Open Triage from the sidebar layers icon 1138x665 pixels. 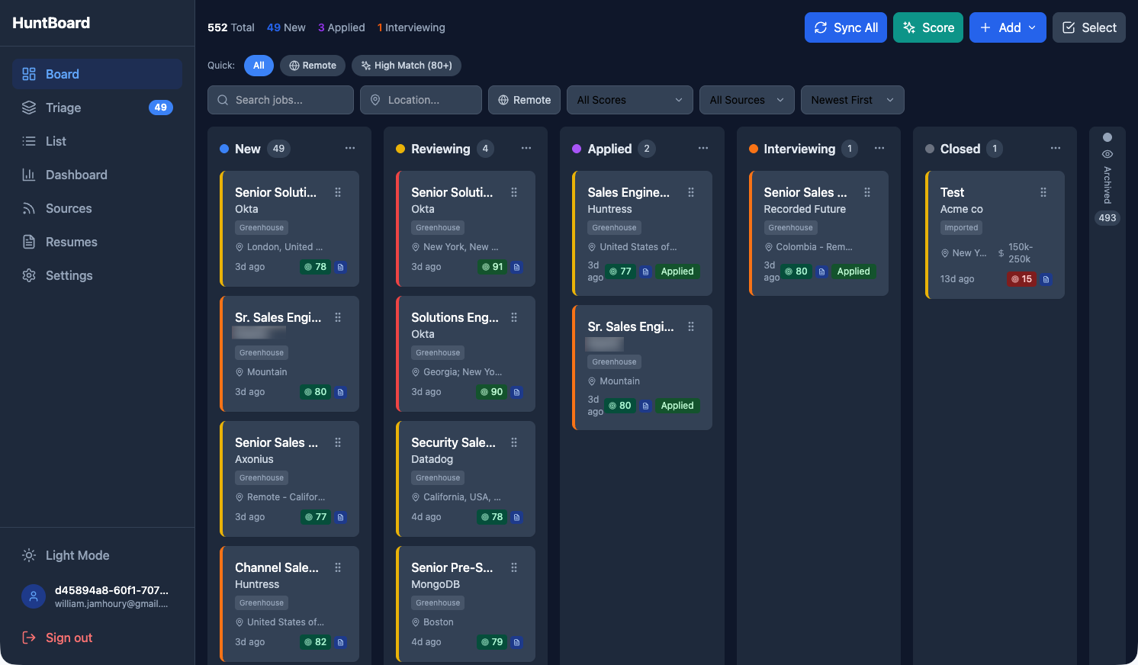(x=29, y=108)
